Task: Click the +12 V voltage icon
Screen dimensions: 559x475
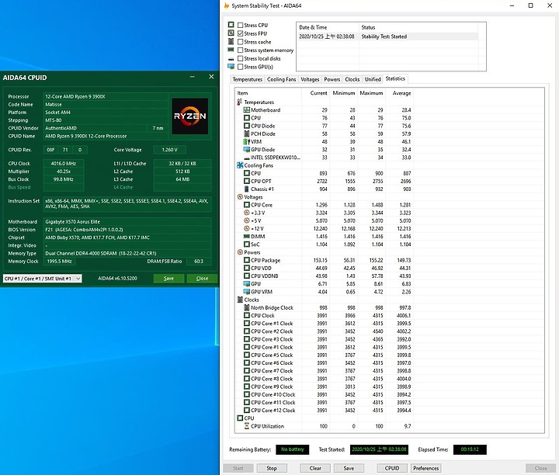Action: point(246,228)
